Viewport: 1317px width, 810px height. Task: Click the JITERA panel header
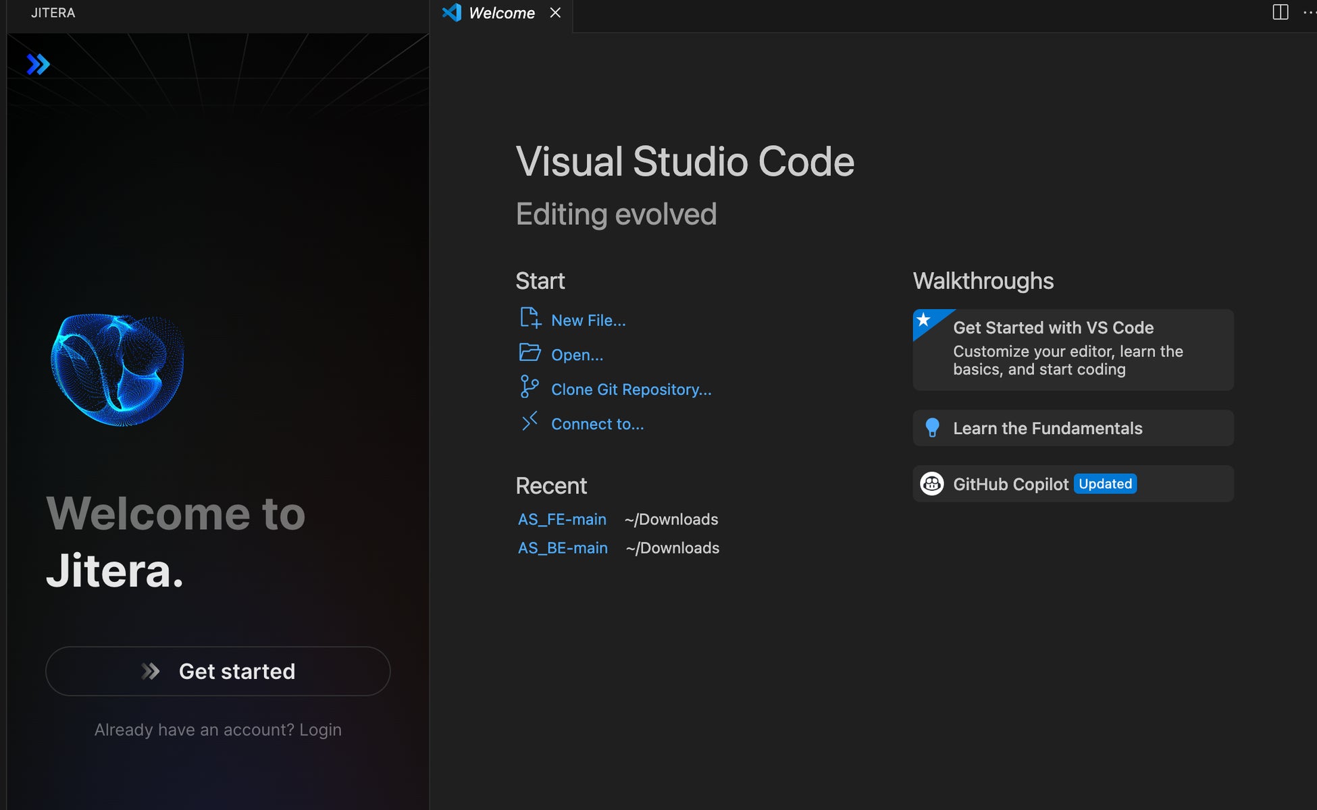point(53,13)
